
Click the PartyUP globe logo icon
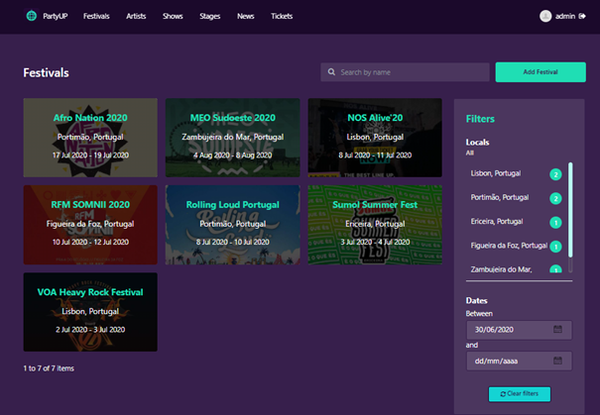click(x=32, y=16)
